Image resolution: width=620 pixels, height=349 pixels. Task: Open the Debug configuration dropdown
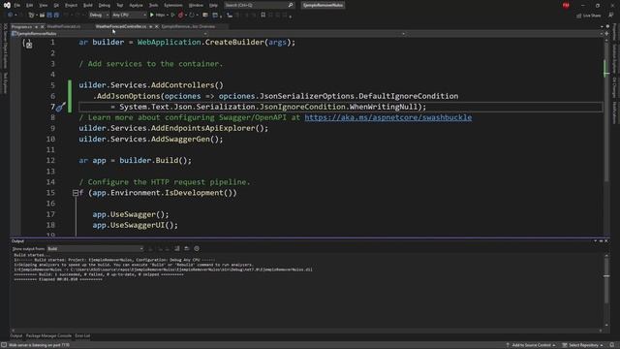click(99, 16)
